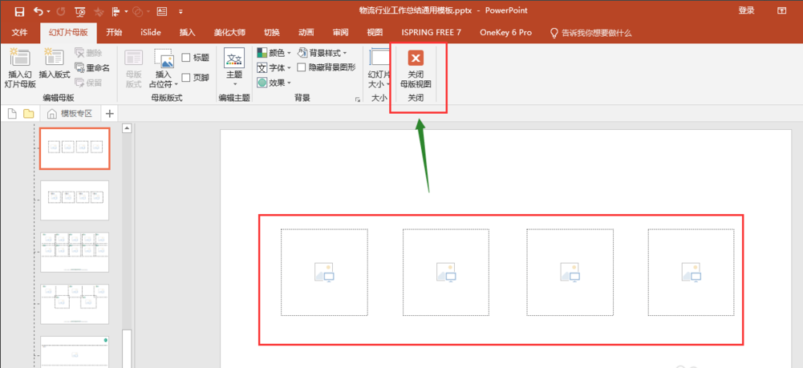Open the 美化大师 tab

(229, 33)
